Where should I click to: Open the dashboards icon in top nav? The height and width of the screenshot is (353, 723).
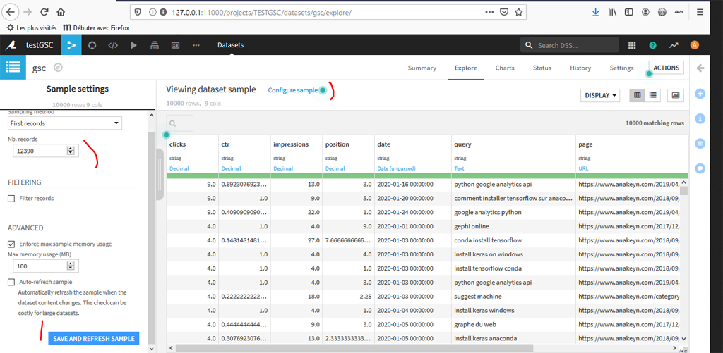tap(175, 45)
